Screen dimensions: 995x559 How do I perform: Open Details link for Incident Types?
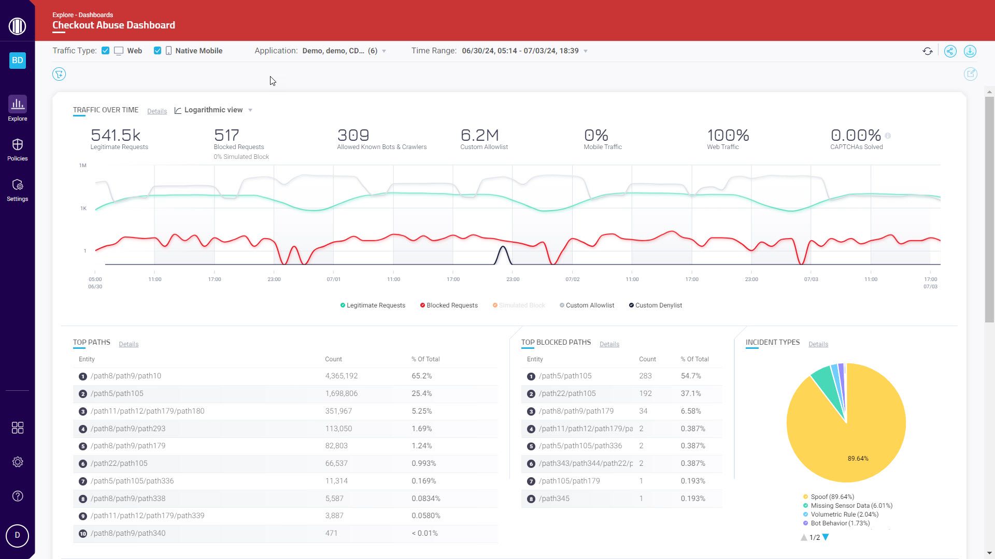(818, 344)
